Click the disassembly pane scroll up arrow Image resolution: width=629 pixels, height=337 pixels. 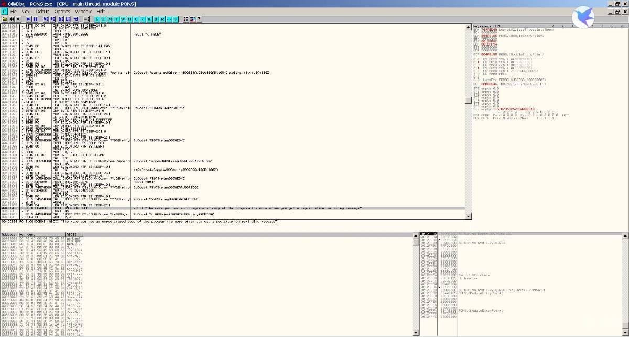click(x=468, y=26)
